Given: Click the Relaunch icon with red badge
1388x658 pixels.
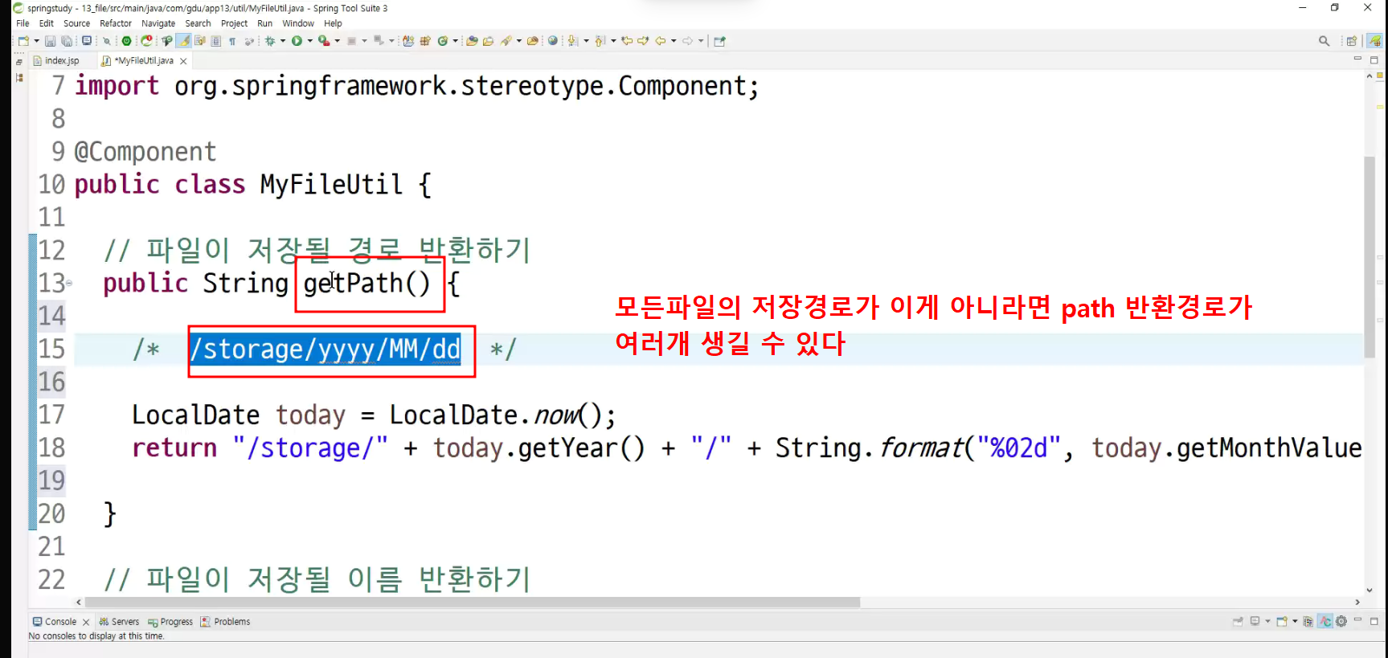Looking at the screenshot, I should click(147, 41).
